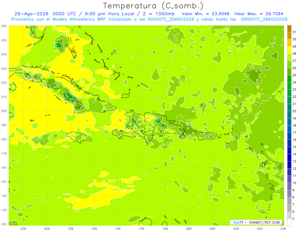This screenshot has width=301, height=232.
Task: Click the legend scale value '31'
Action: tap(294, 32)
